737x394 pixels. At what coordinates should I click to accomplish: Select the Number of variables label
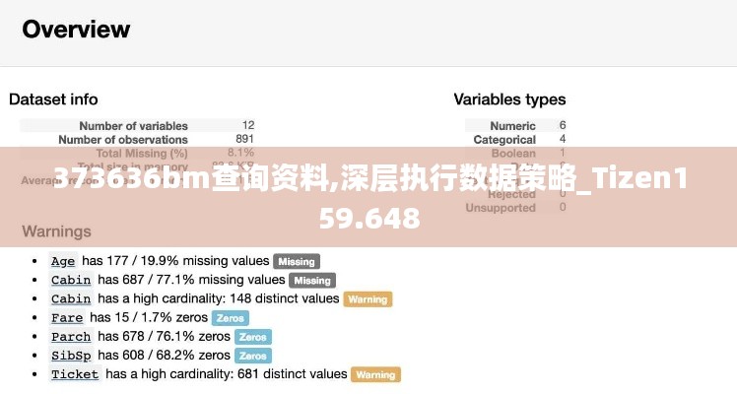pyautogui.click(x=133, y=126)
